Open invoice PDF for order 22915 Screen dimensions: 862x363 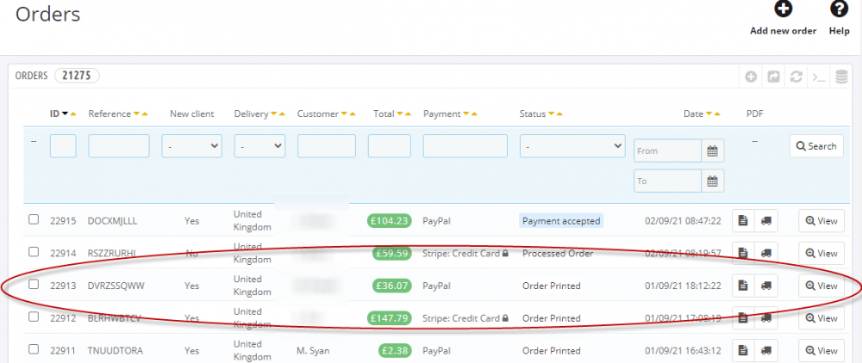point(743,221)
